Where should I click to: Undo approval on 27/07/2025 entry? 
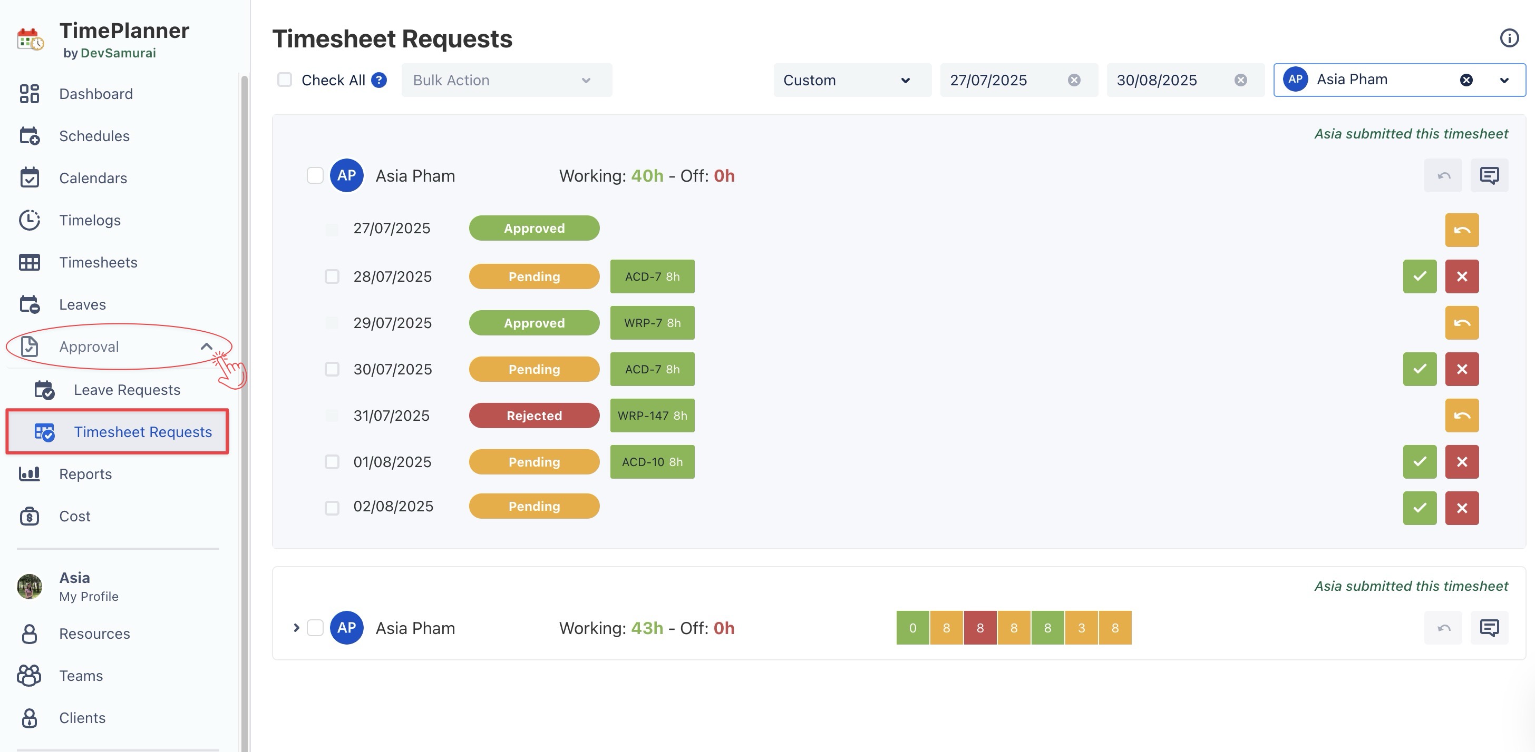pyautogui.click(x=1461, y=230)
